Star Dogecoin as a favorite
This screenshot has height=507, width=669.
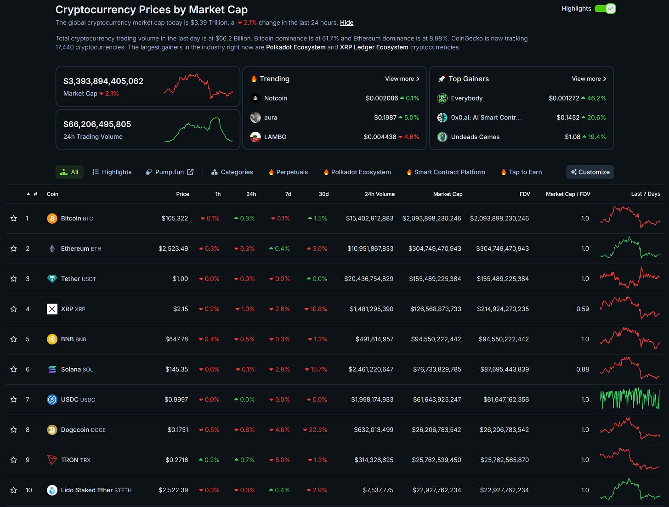14,430
